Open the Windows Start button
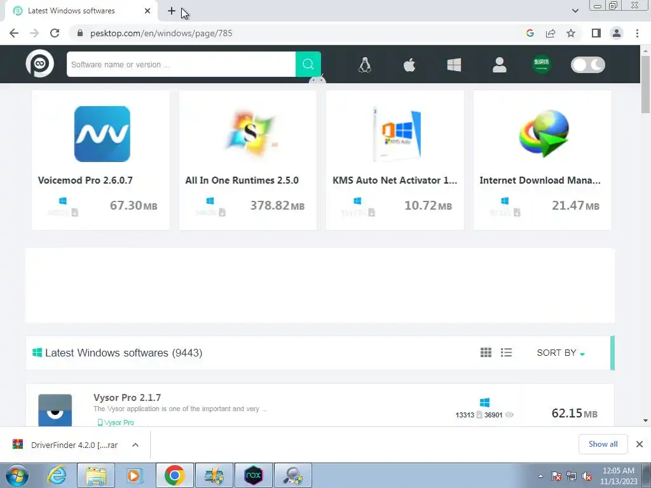 tap(17, 475)
